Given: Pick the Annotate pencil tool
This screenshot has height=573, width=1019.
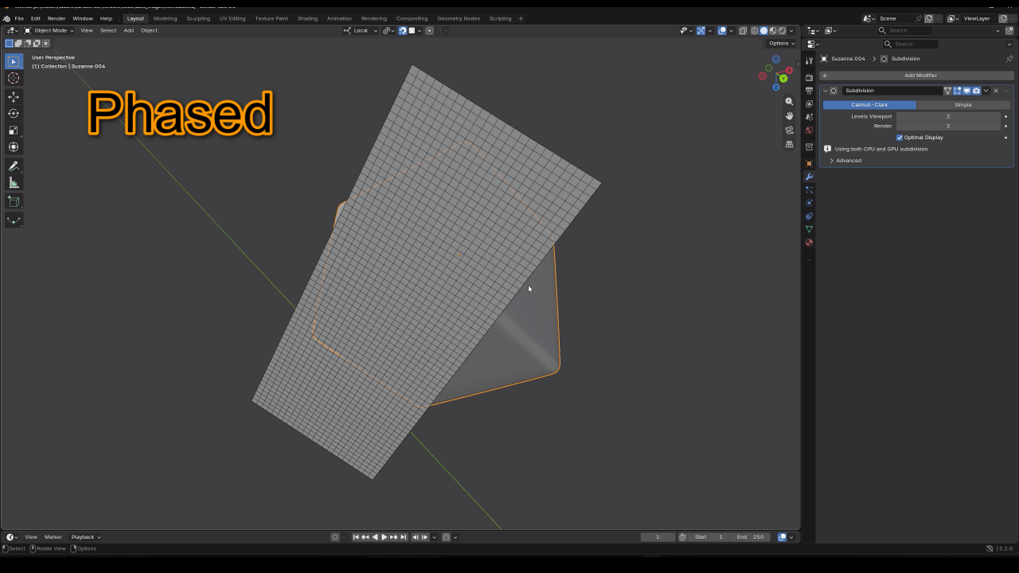Looking at the screenshot, I should (x=14, y=166).
